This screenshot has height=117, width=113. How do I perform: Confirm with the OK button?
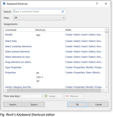coord(77,105)
